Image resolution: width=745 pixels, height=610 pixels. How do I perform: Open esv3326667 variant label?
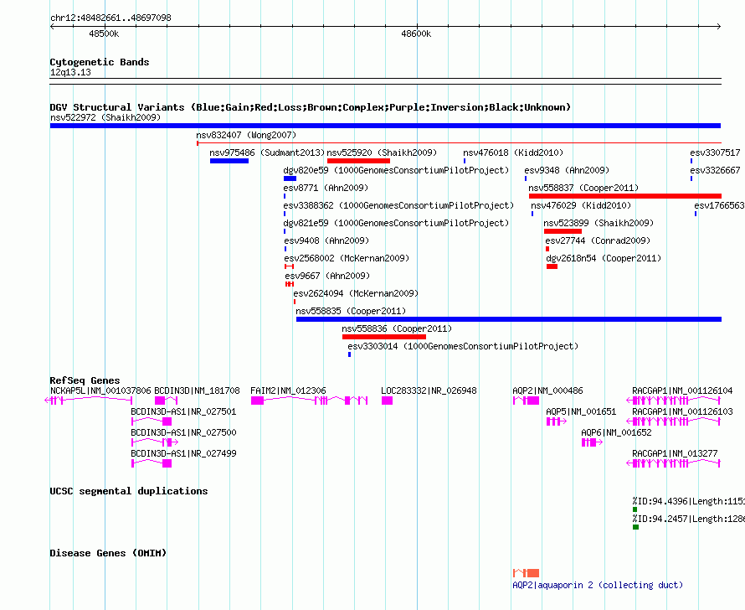pyautogui.click(x=715, y=170)
